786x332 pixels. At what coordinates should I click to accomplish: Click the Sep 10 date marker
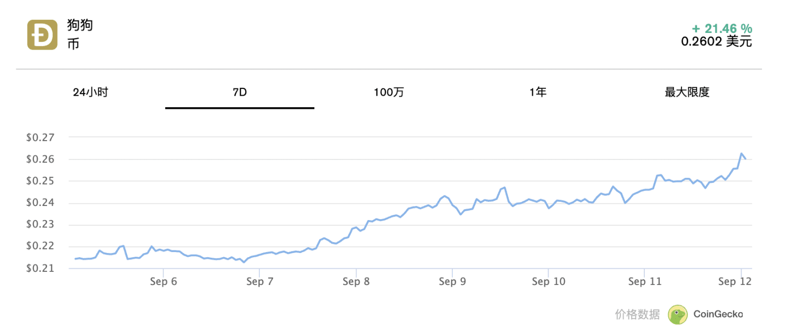pos(549,282)
